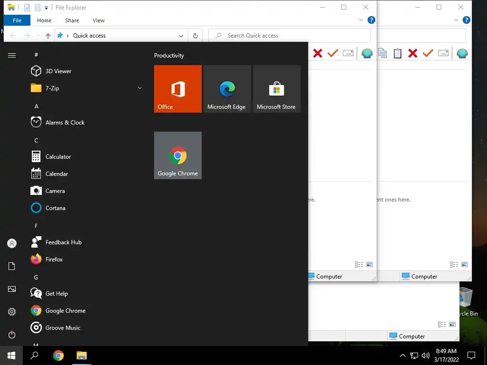Expand the ribbon in rear Explorer window
487x365 pixels.
(x=456, y=20)
